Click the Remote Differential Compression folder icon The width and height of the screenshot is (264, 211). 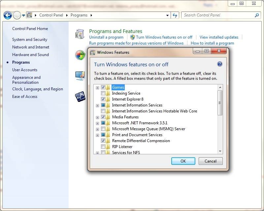[x=108, y=141]
